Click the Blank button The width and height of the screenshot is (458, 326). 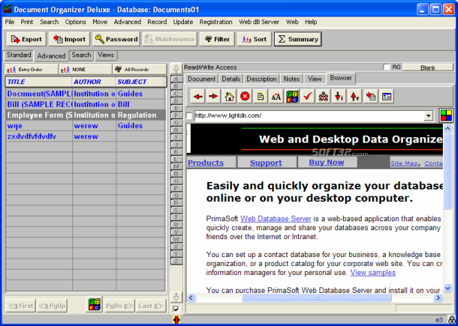pyautogui.click(x=428, y=68)
